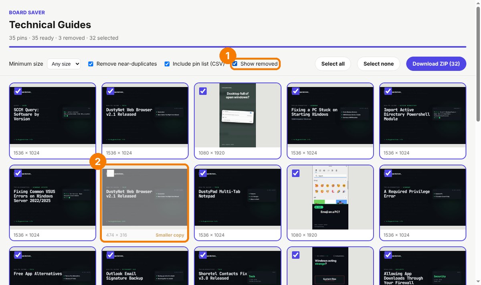Open Shoretel Contacts Fix v3.0 Released thumbnail
Viewport: 481px width, 285px height.
238,266
